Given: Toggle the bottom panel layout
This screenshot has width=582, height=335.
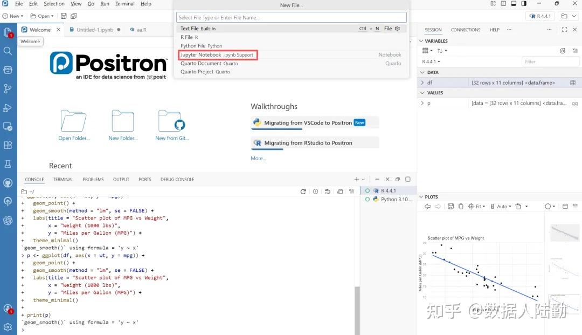Looking at the screenshot, I should pos(514,4).
